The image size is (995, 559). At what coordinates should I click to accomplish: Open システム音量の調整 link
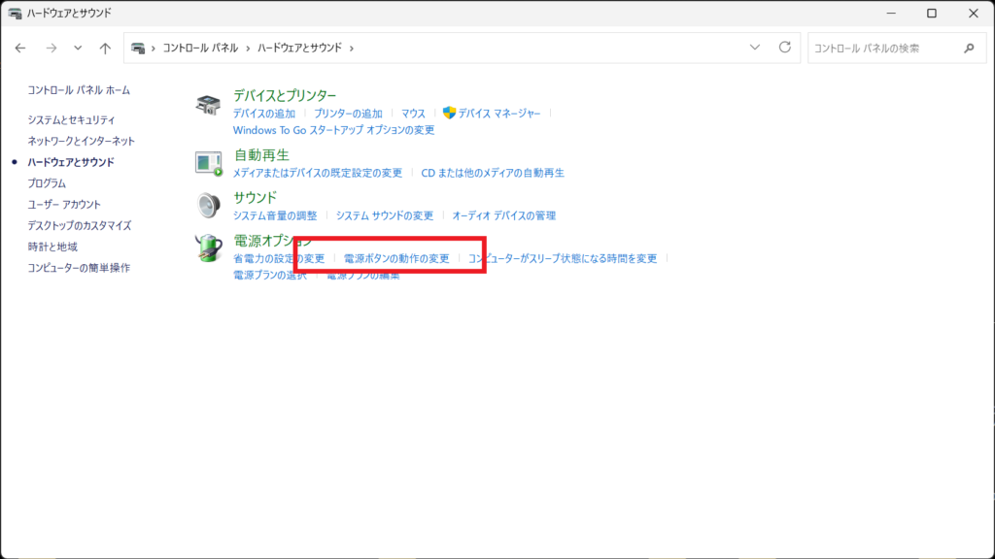click(x=275, y=215)
